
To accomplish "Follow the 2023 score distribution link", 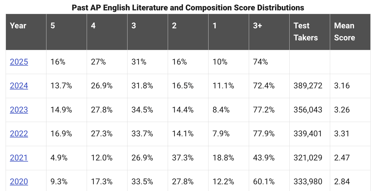I will [x=19, y=110].
